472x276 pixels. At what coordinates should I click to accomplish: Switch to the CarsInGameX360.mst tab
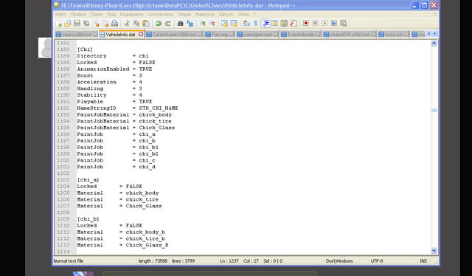coord(174,35)
